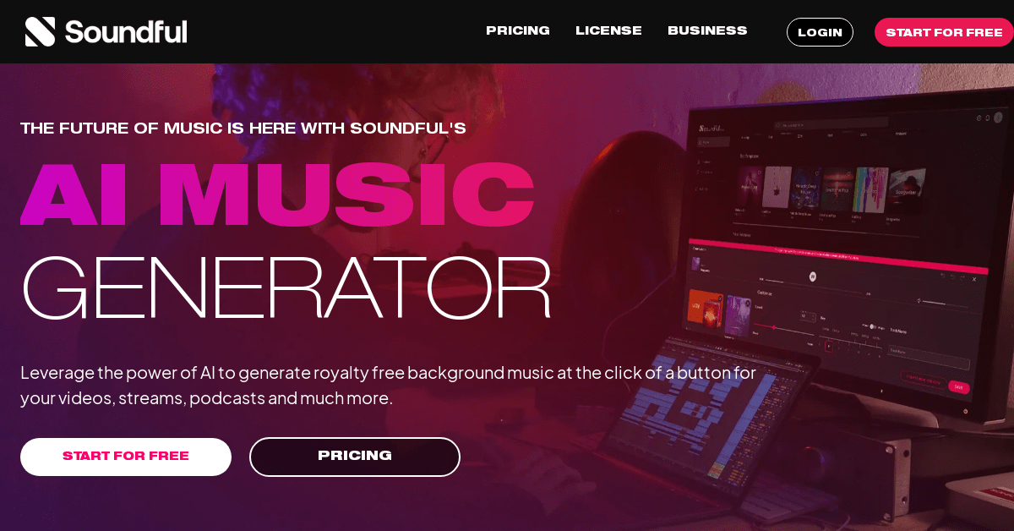Screen dimensions: 1014x531
Task: Click the pink Save button on the monitor
Action: [x=958, y=386]
